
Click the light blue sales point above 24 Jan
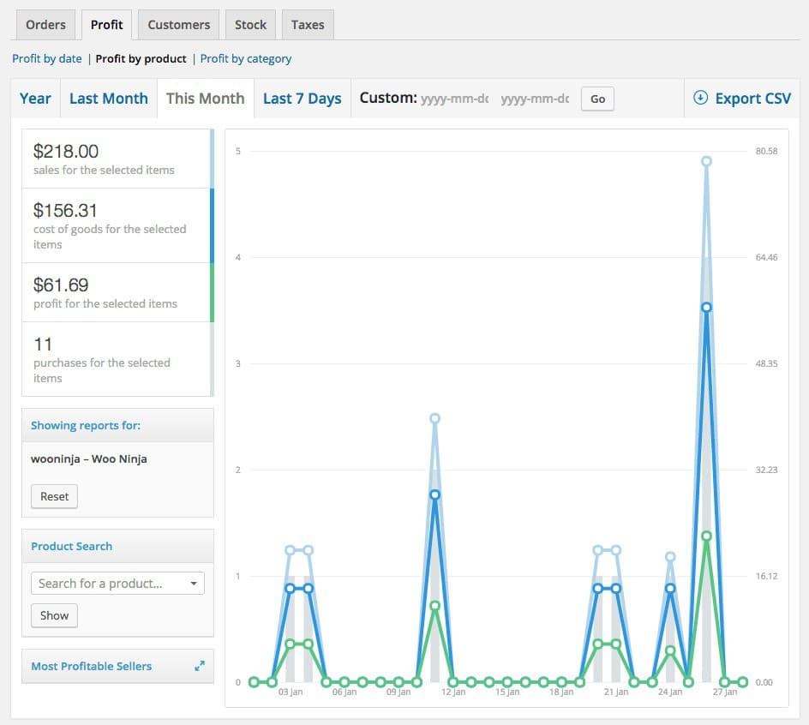click(670, 557)
